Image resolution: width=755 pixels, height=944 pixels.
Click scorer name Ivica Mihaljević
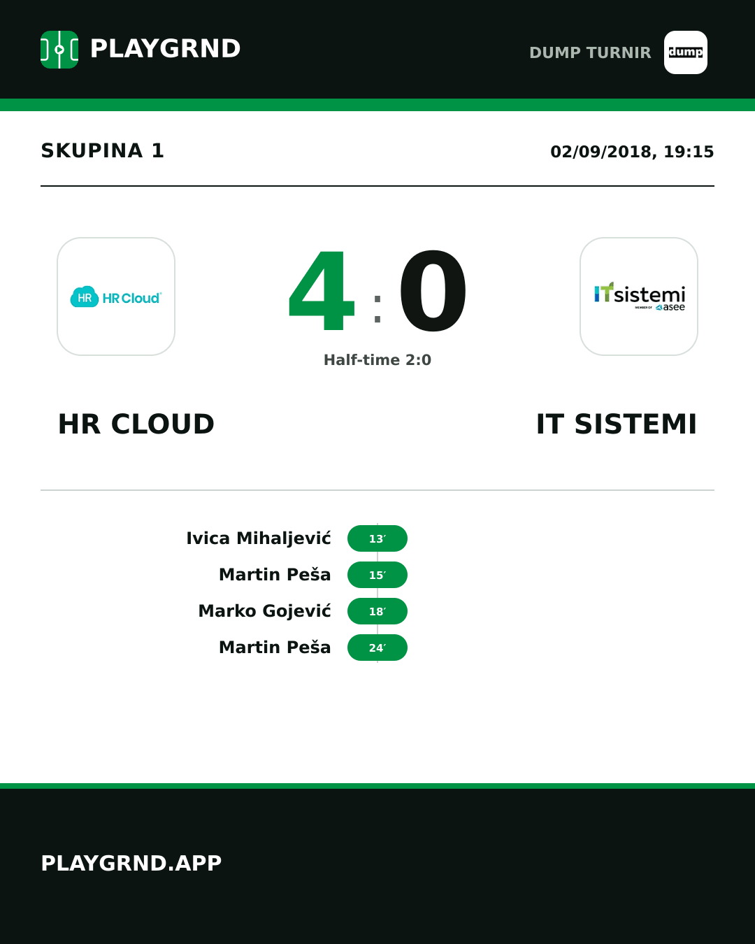pyautogui.click(x=259, y=538)
